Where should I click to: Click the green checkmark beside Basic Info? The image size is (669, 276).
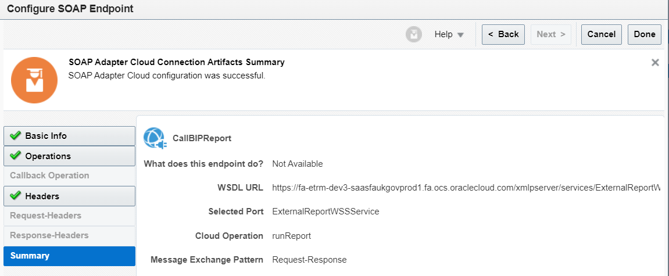pos(15,135)
